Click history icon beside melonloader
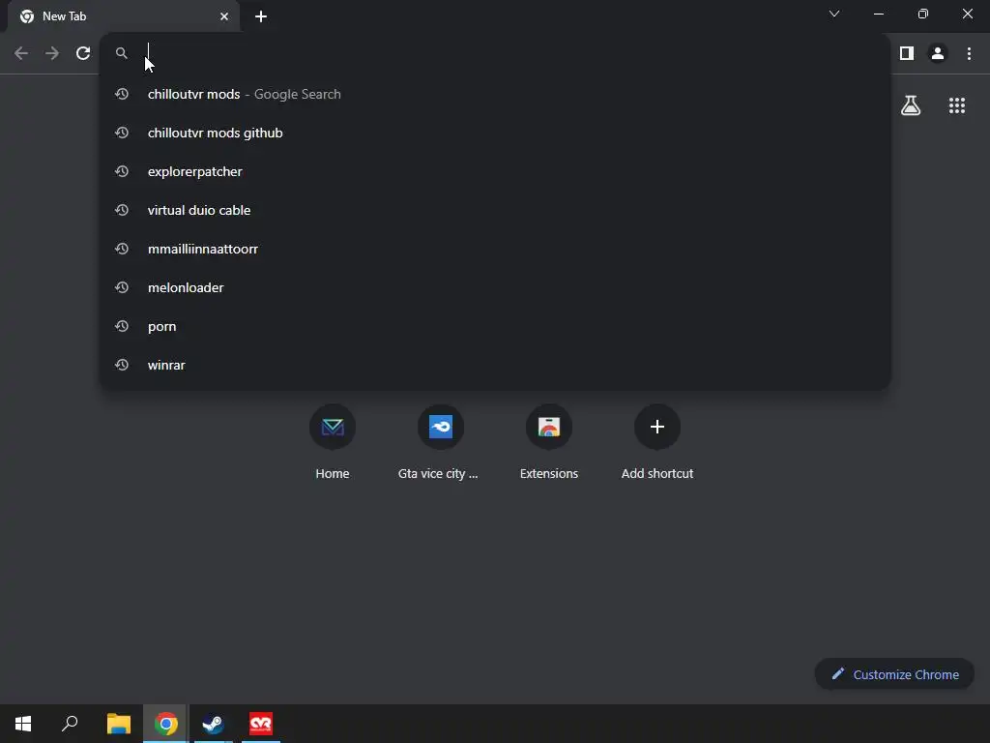 [x=122, y=287]
